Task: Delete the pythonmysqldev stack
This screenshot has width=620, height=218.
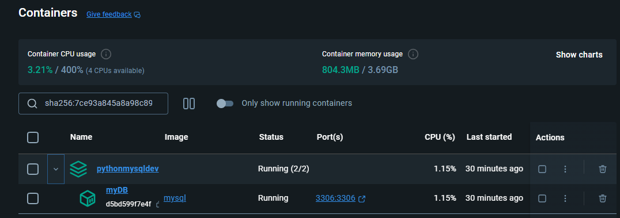Action: pos(603,169)
